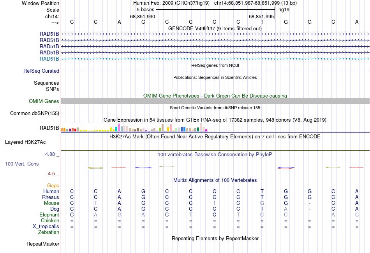This screenshot has width=370, height=253.
Task: Open "Short Genetic Variants from dbSNP release 155" title
Action: pyautogui.click(x=215, y=108)
